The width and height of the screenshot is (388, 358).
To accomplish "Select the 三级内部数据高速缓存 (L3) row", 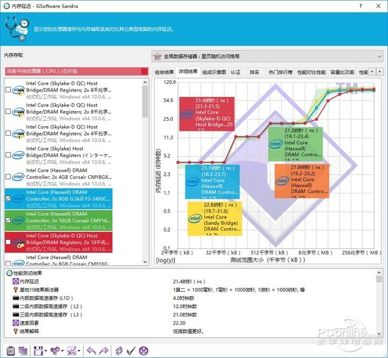I will coord(47,315).
